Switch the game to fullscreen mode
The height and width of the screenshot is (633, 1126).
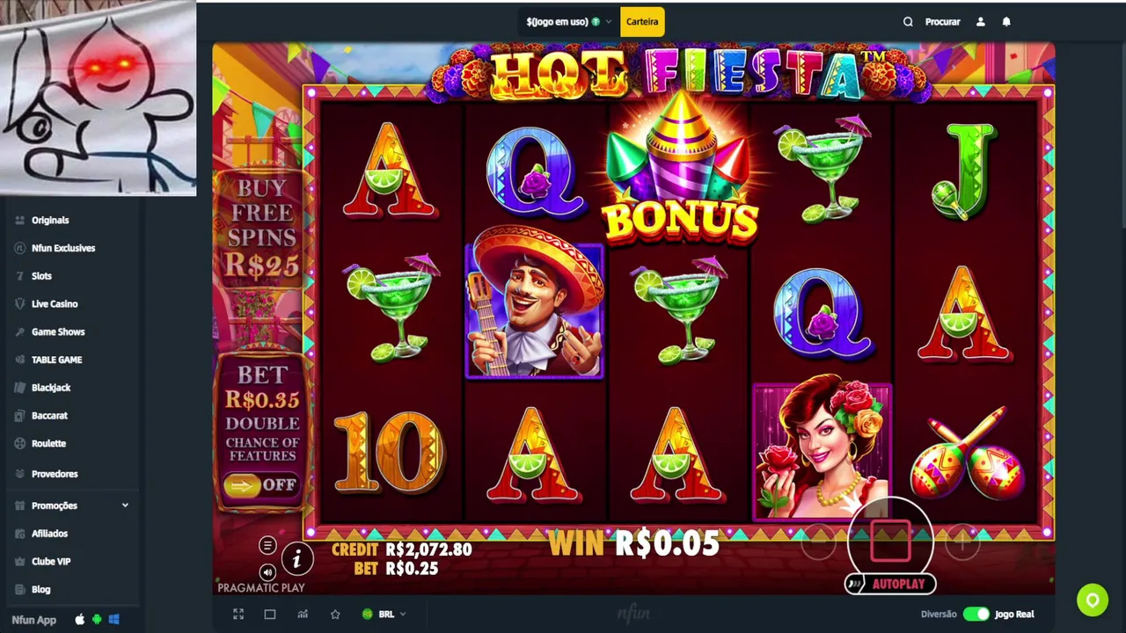[x=238, y=615]
